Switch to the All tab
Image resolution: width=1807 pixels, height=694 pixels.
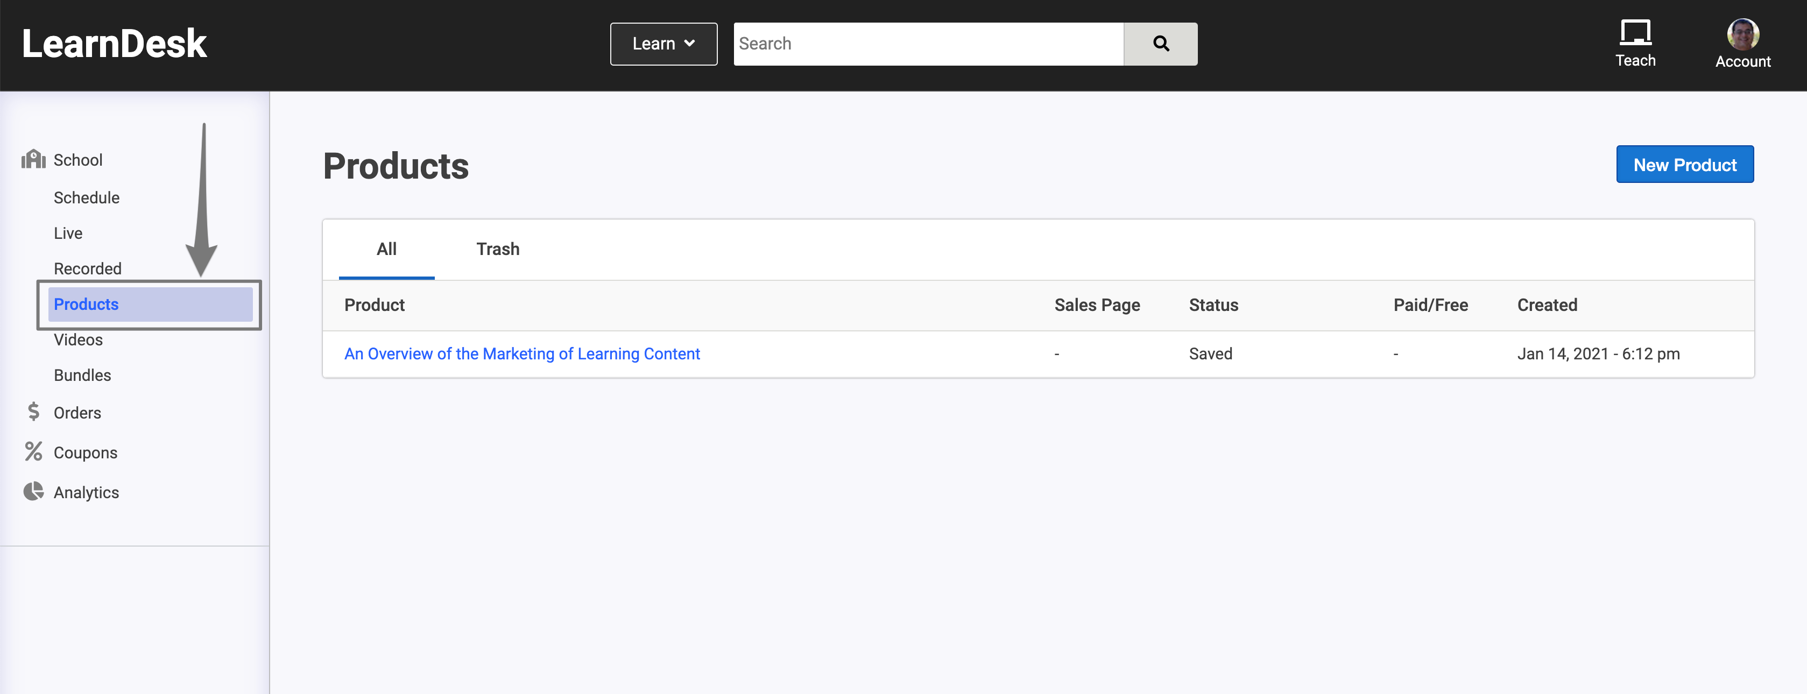pos(386,250)
